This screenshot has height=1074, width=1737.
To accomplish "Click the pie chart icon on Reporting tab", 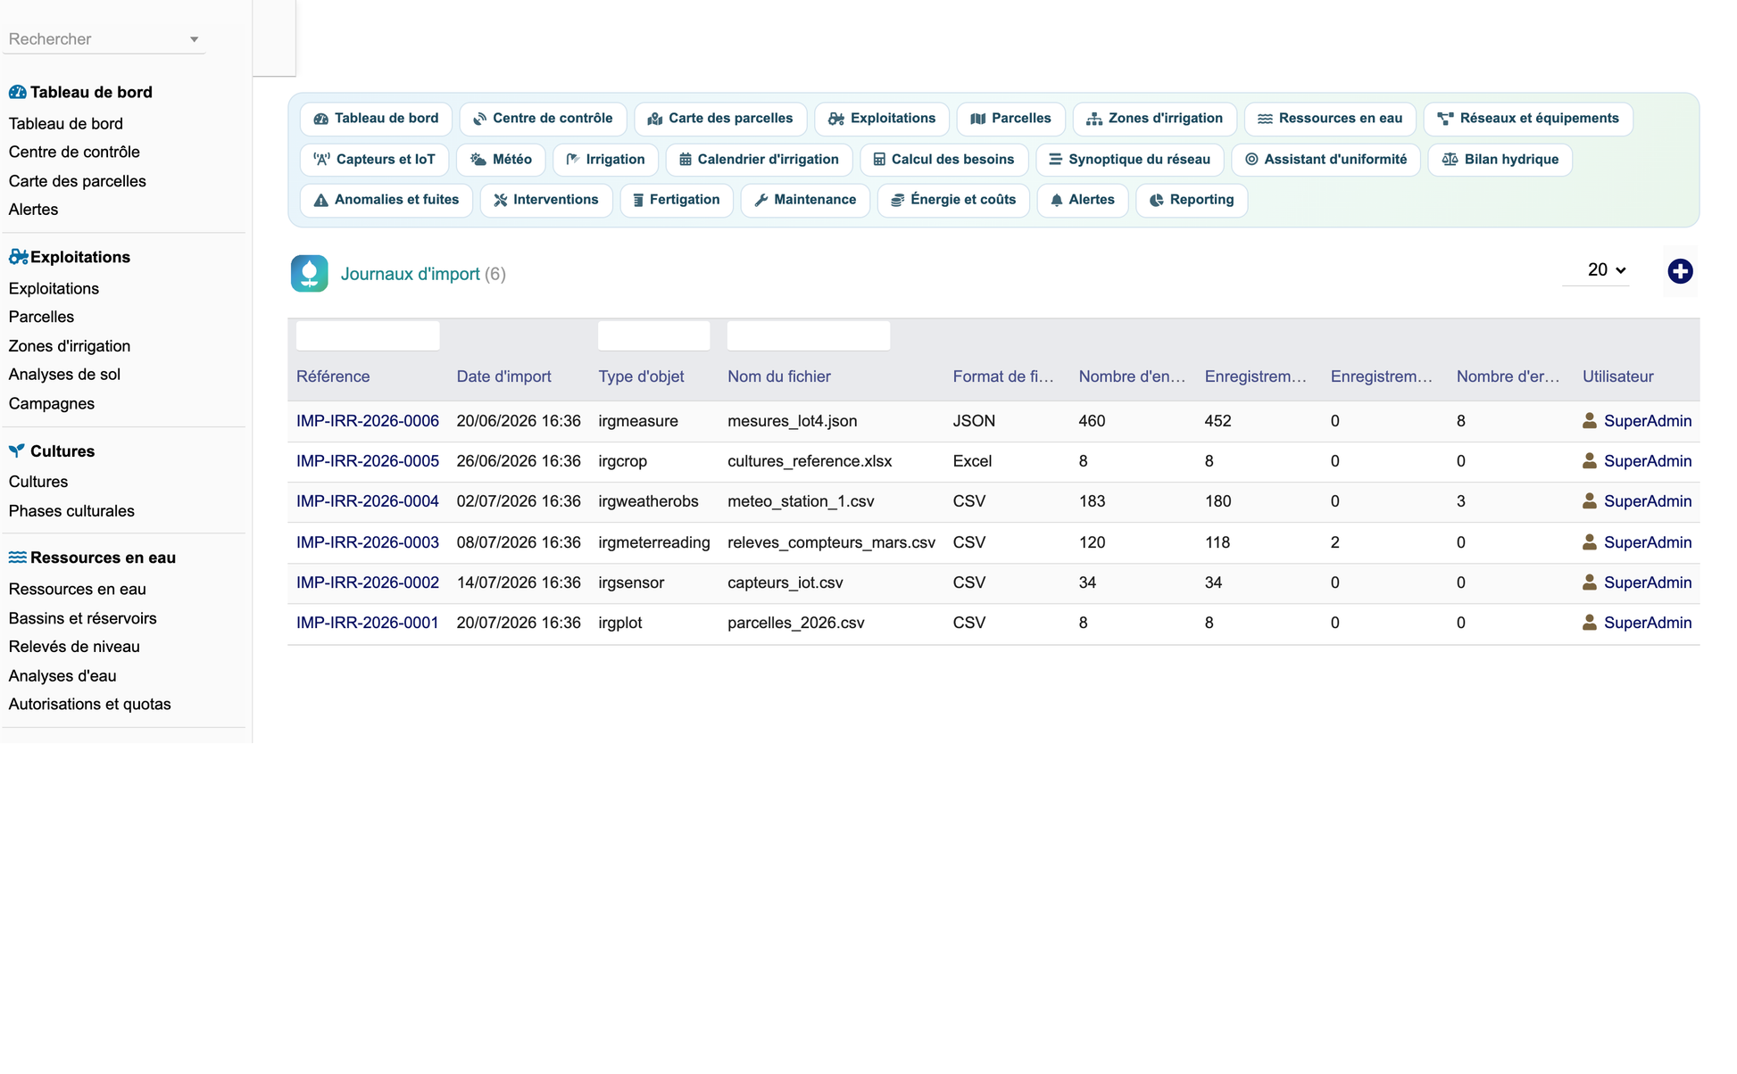I will point(1157,200).
